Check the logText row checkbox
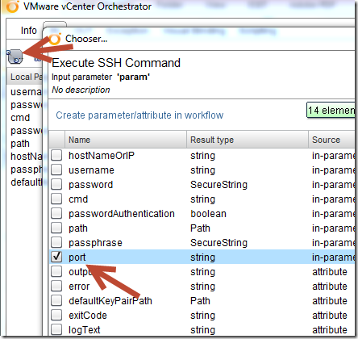The image size is (358, 339). [x=56, y=330]
